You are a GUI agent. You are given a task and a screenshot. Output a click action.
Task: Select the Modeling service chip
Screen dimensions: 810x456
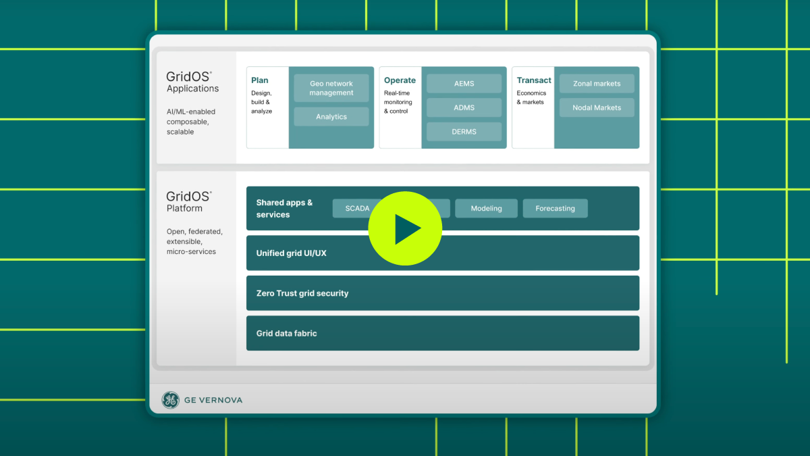tap(486, 208)
